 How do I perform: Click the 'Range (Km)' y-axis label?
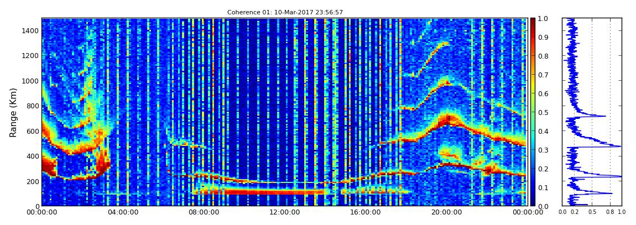pyautogui.click(x=13, y=112)
